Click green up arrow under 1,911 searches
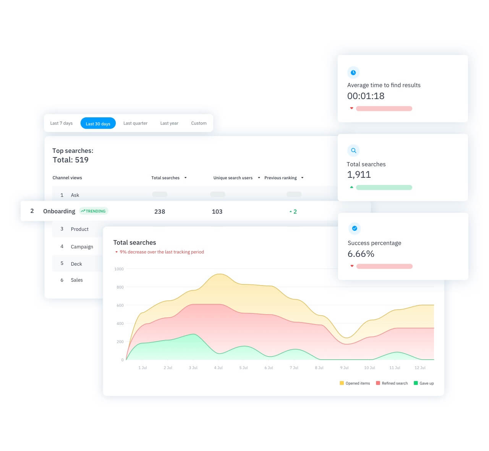Viewport: 489px width, 451px height. [351, 187]
